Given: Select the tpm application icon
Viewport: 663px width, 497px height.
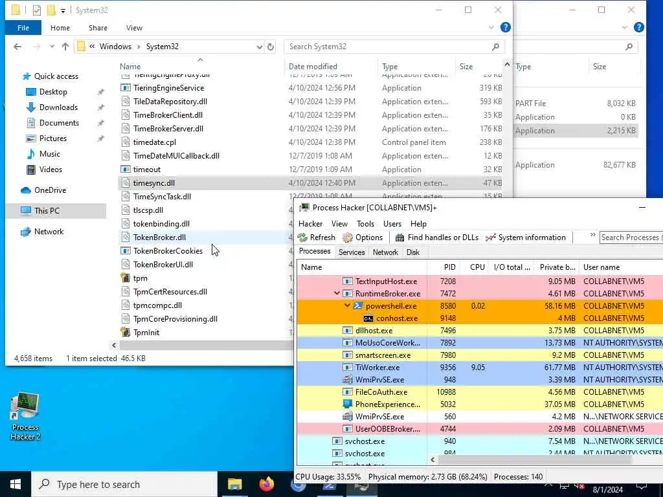Looking at the screenshot, I should [125, 278].
